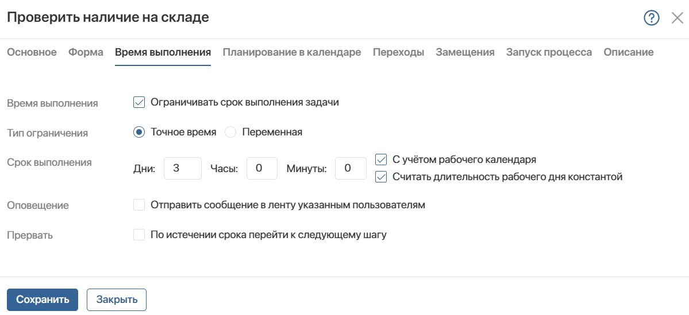
Task: Disable Считать длительность рабочего дня константой
Action: coord(381,177)
